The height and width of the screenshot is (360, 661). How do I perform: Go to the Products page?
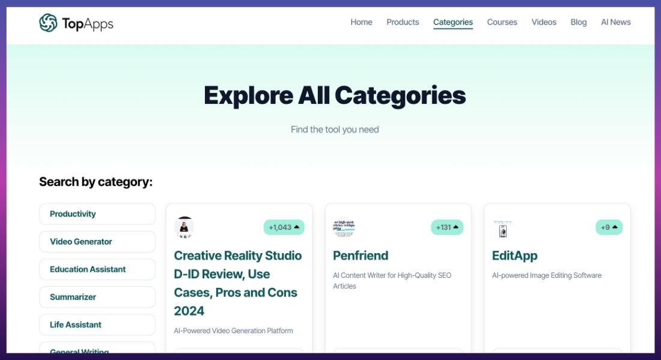[x=403, y=22]
